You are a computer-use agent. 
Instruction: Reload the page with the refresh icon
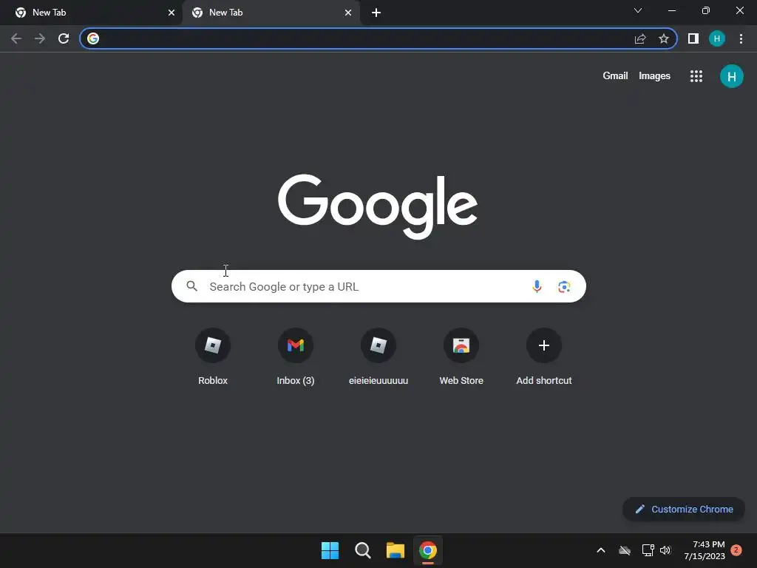64,38
